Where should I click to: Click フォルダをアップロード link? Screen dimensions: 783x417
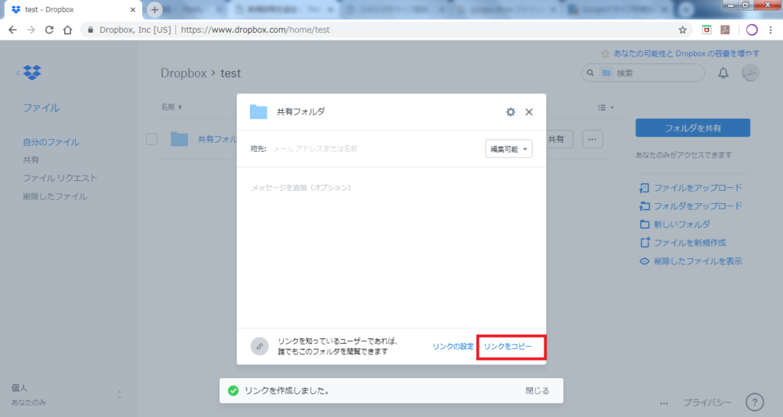[697, 206]
